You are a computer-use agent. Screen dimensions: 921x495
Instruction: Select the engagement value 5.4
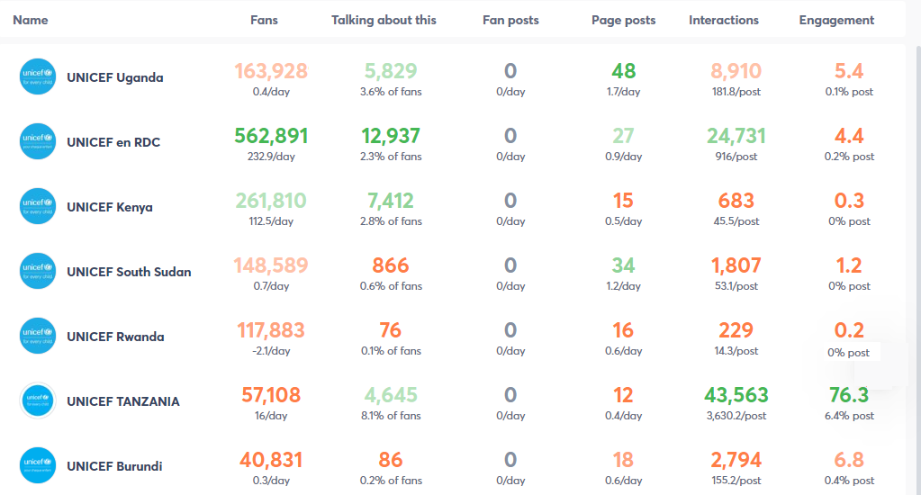click(x=849, y=71)
